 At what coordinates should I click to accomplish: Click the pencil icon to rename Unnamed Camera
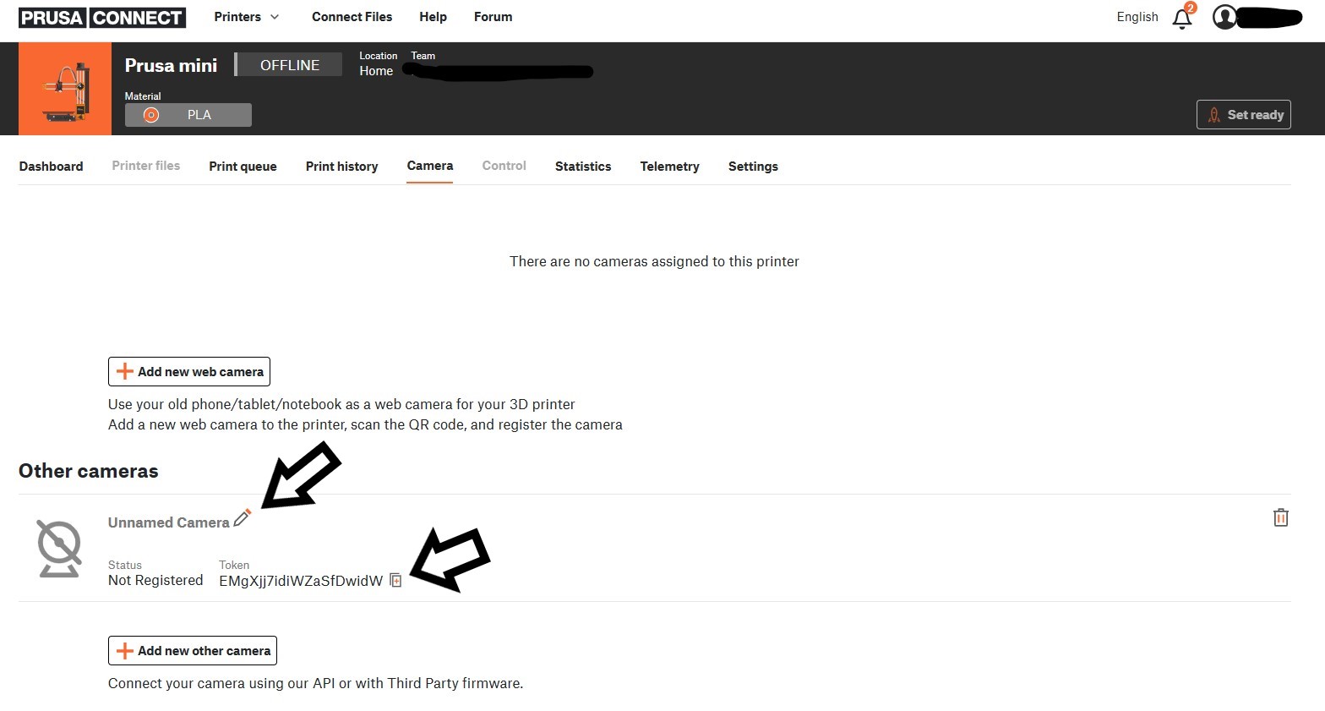point(243,518)
